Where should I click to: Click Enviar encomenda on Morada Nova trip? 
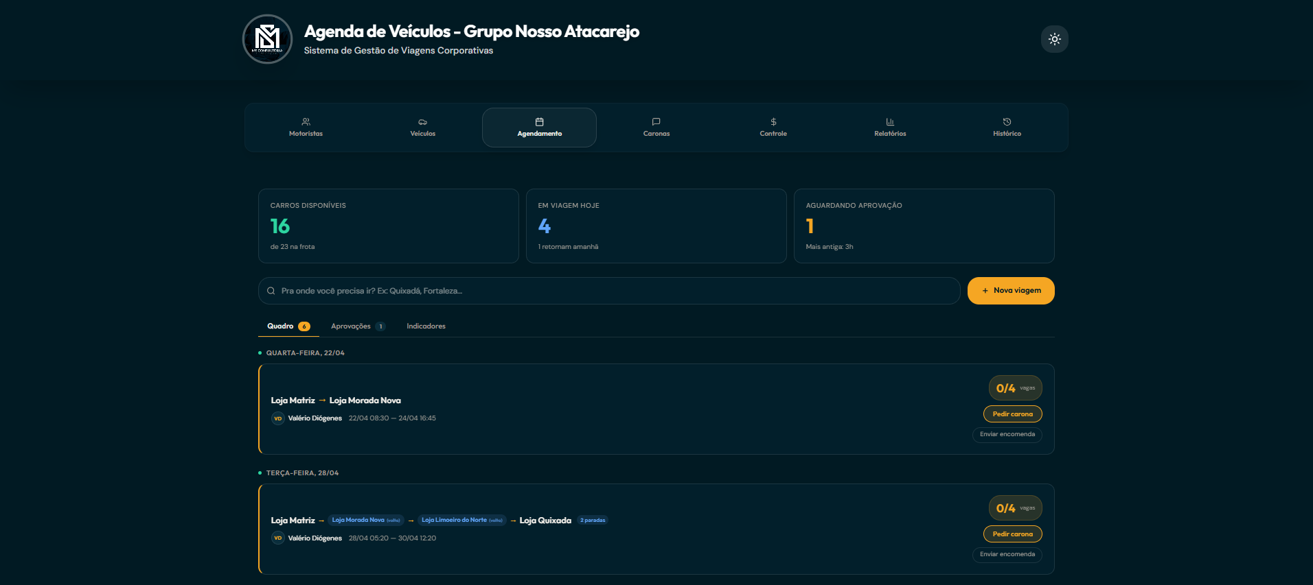[1007, 435]
